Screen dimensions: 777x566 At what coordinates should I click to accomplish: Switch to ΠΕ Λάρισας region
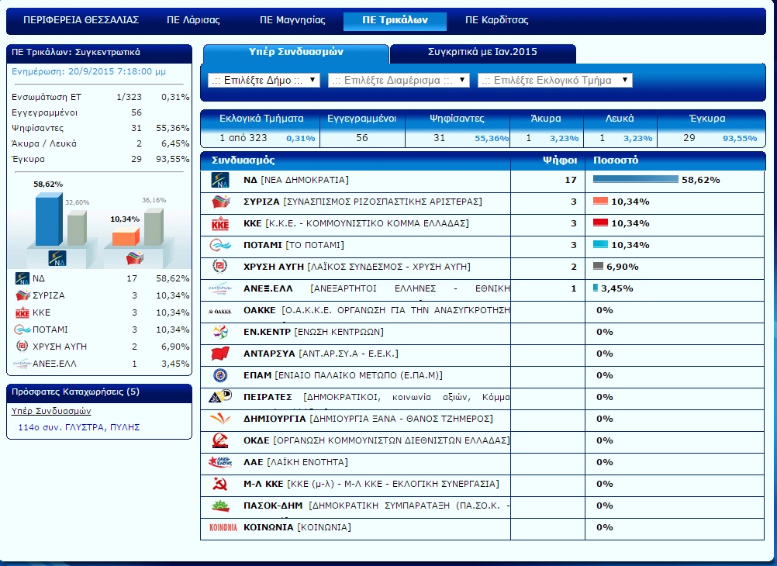tap(193, 20)
